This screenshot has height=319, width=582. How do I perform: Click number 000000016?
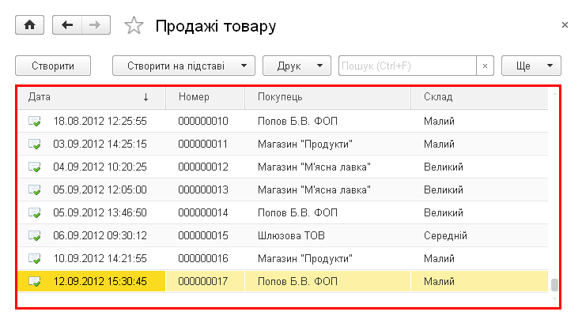tap(203, 259)
